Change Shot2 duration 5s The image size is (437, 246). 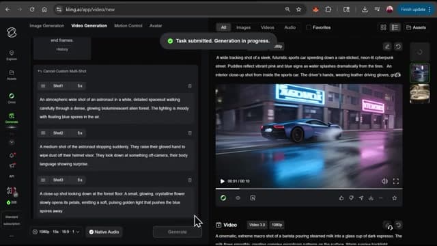(80, 133)
